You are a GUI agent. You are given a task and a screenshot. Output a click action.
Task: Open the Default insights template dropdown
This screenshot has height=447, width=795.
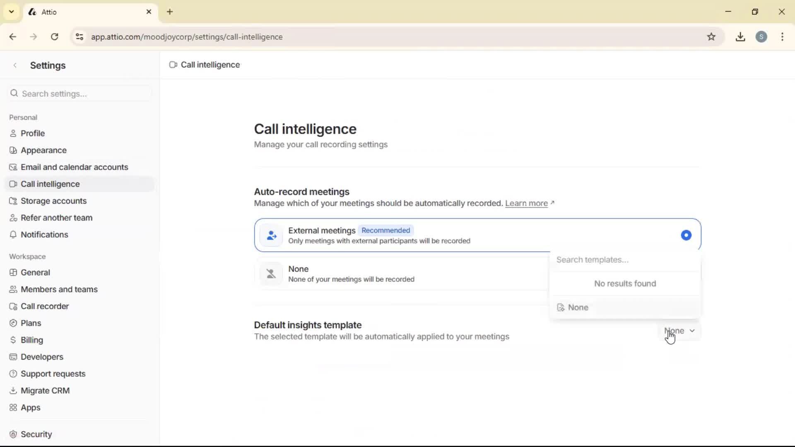tap(679, 331)
